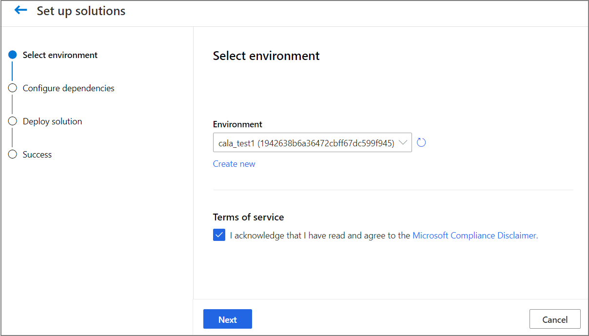Proceed with the Next button
589x336 pixels.
pyautogui.click(x=228, y=319)
